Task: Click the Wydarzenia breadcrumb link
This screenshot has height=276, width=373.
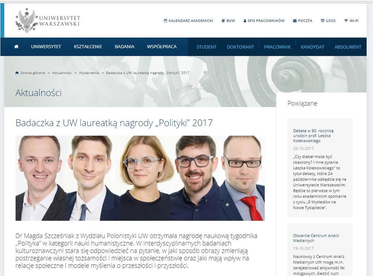Action: (x=89, y=73)
